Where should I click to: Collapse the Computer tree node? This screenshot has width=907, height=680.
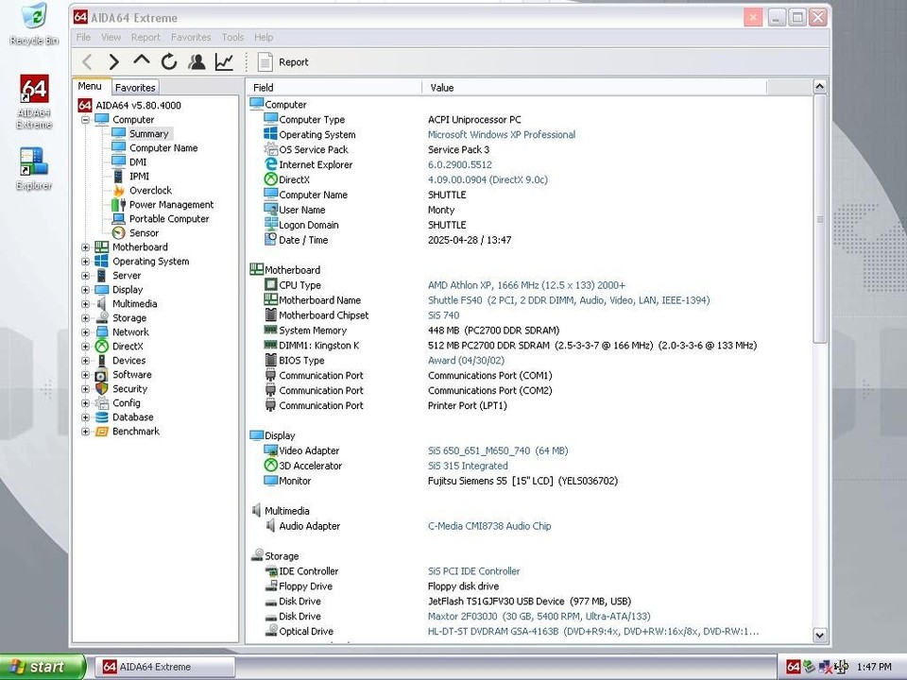85,119
